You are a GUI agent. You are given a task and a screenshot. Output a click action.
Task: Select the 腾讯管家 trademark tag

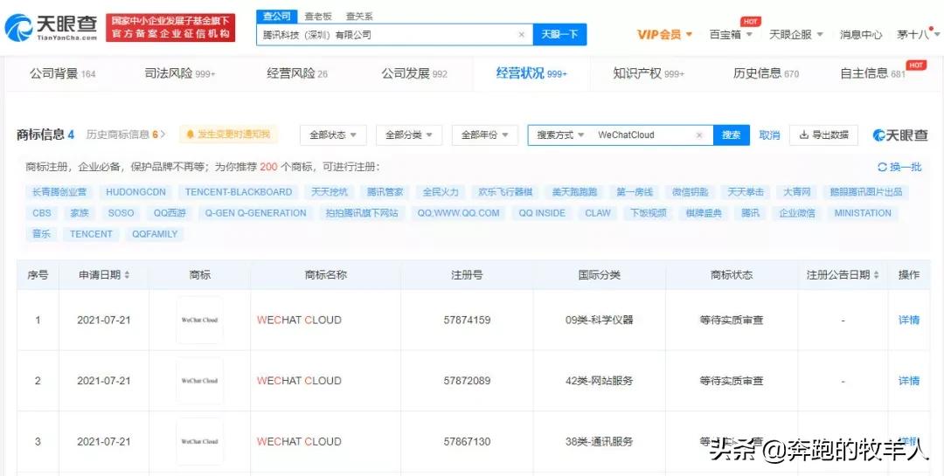pos(385,192)
